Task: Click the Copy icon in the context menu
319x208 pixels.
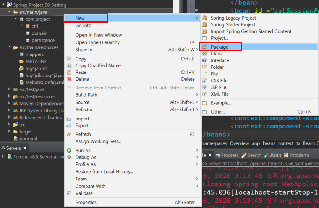Action: click(x=69, y=59)
